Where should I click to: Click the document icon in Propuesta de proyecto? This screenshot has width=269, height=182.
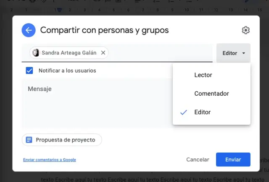29,140
